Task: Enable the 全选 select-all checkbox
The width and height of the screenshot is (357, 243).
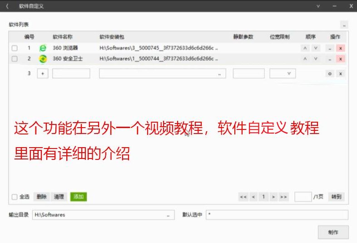Action: click(15, 197)
